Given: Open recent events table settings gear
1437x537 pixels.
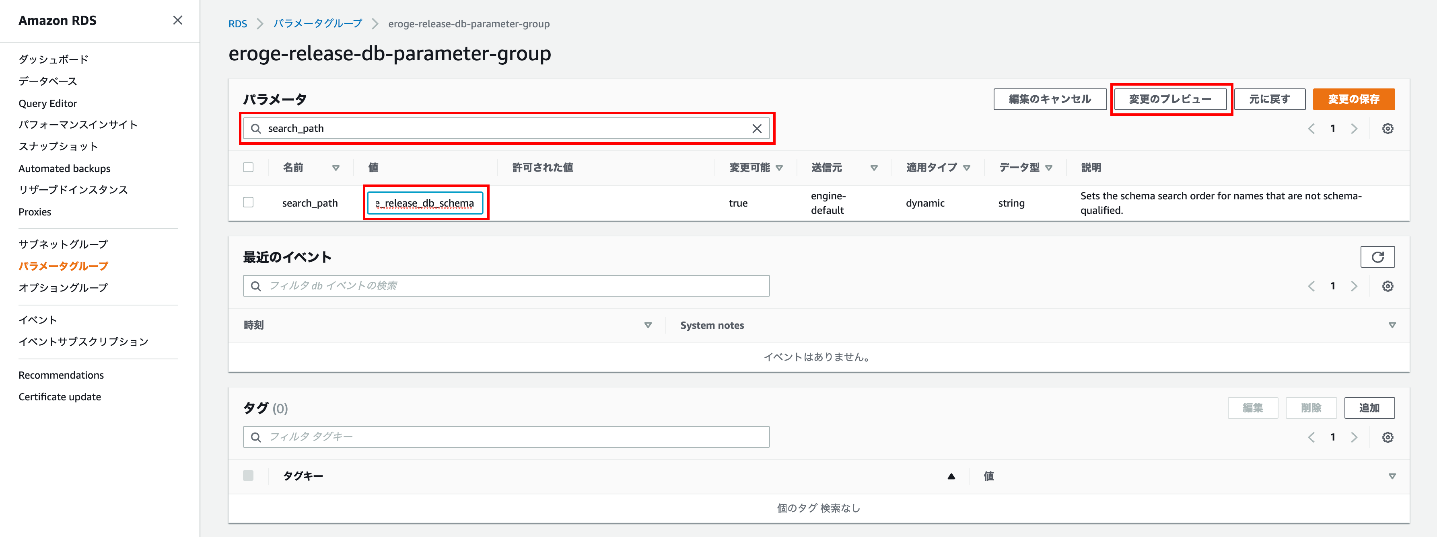Looking at the screenshot, I should 1388,286.
